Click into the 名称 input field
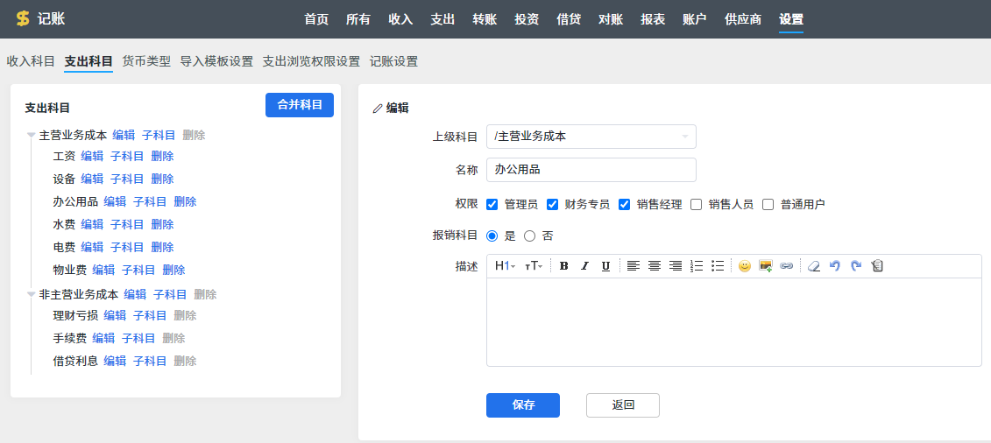 click(591, 170)
